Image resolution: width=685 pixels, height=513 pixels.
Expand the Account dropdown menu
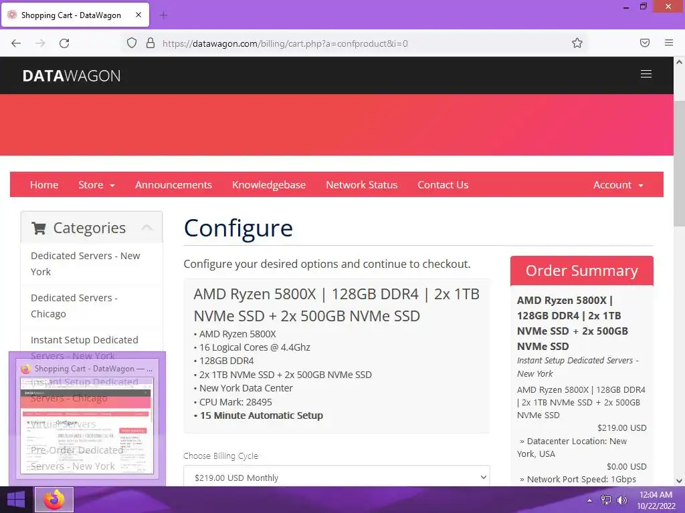click(x=618, y=185)
